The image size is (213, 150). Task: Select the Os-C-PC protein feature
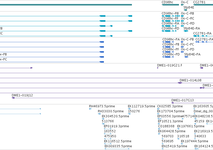click(187, 44)
